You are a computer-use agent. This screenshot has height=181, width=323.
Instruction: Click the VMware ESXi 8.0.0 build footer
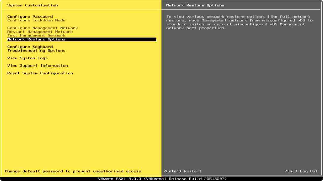click(162, 179)
